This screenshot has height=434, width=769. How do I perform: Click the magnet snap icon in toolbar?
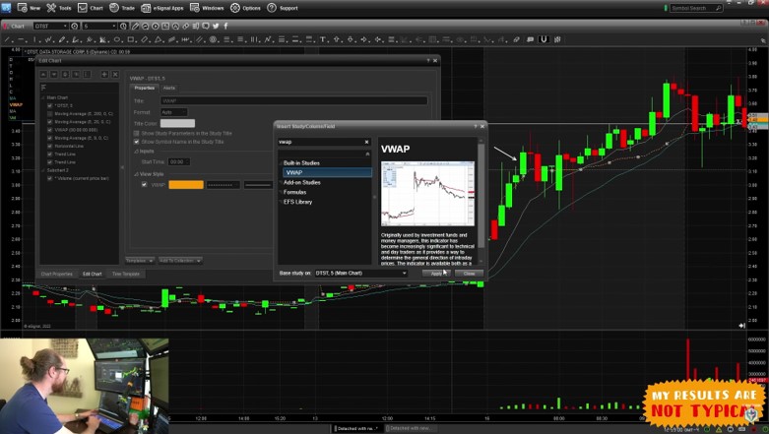544,39
